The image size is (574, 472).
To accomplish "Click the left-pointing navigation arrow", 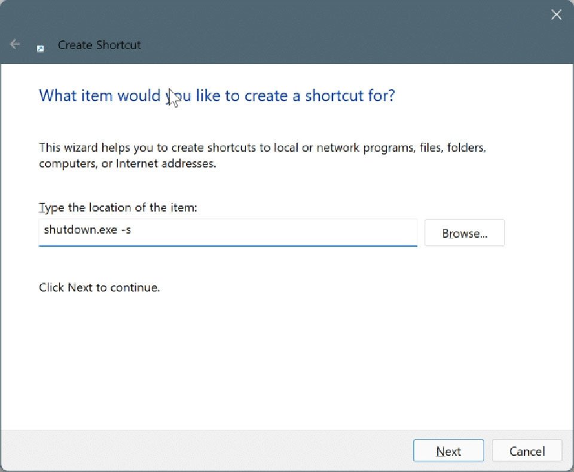I will [x=14, y=44].
